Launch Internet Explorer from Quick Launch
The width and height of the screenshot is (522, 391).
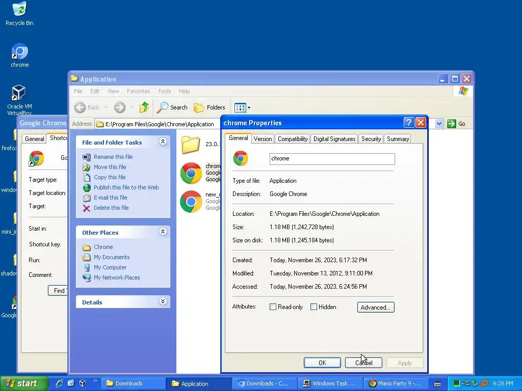tap(59, 383)
